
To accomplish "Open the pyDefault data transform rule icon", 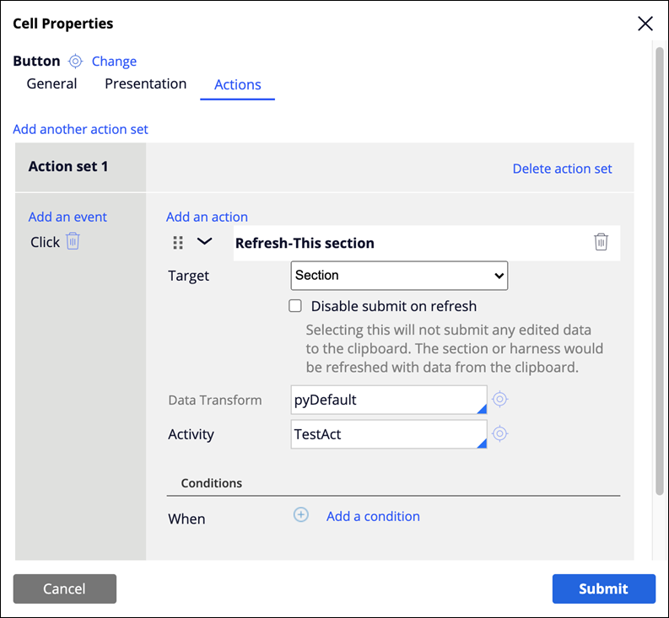I will click(x=499, y=399).
